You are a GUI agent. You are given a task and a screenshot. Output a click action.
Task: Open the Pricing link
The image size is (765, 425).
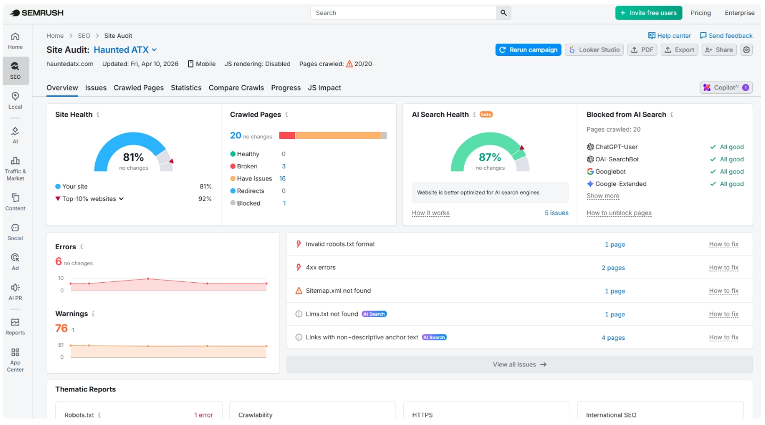click(701, 13)
